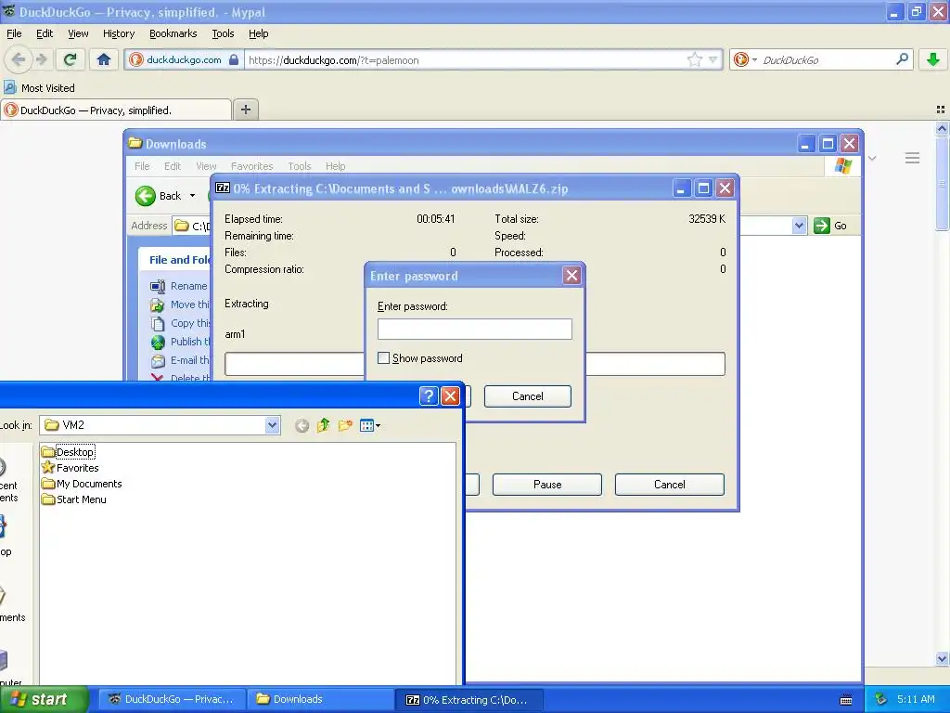Open the search engine selector dropdown arrow
Screen dimensions: 950x713
pyautogui.click(x=754, y=59)
